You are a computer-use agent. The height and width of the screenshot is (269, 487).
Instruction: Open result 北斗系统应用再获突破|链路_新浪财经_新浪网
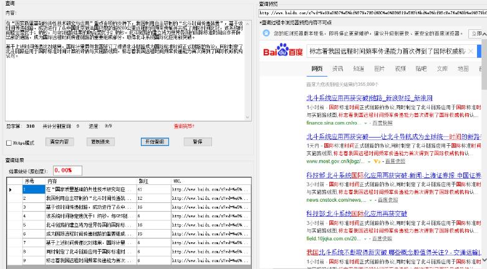(x=369, y=98)
